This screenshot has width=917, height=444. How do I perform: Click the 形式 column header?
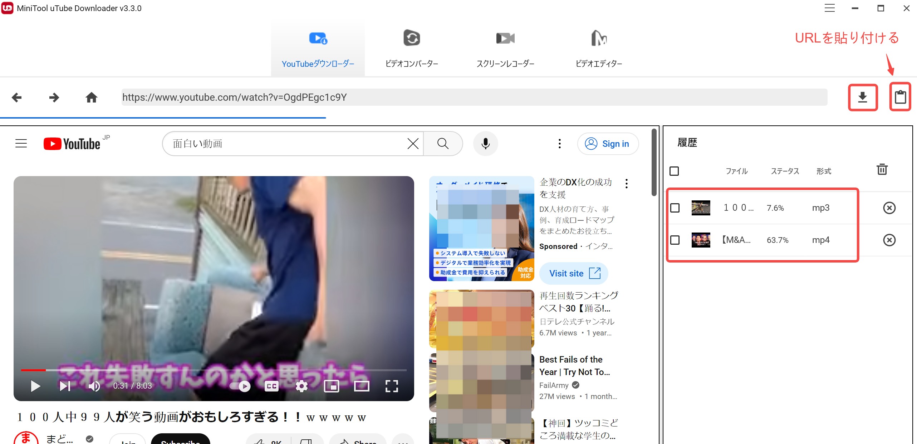pyautogui.click(x=824, y=171)
